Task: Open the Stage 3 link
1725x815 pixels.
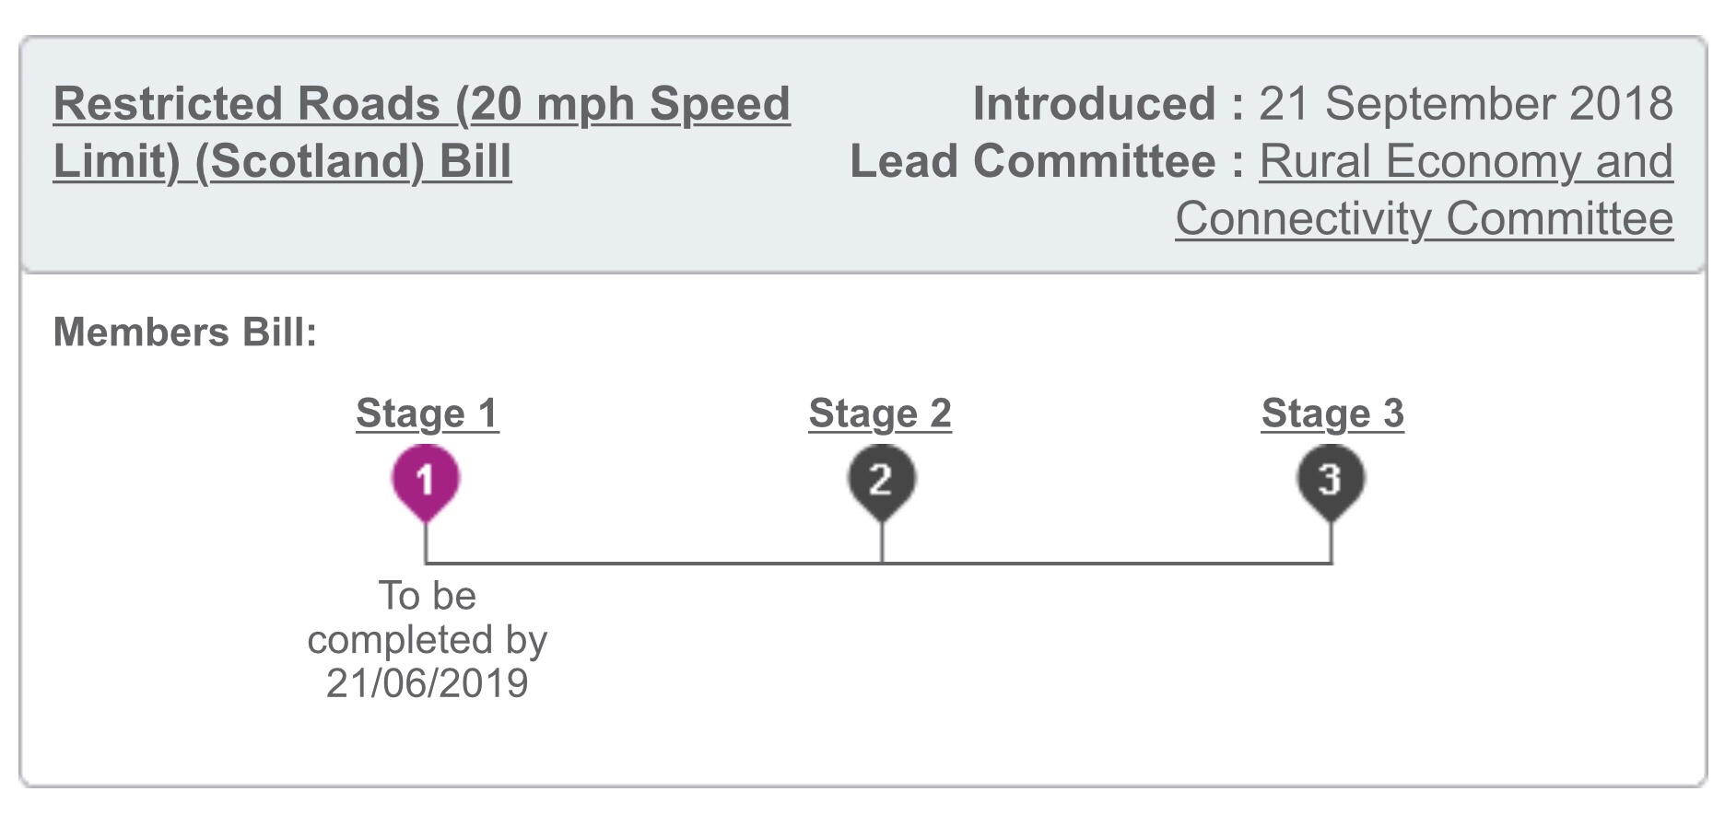Action: click(1332, 413)
